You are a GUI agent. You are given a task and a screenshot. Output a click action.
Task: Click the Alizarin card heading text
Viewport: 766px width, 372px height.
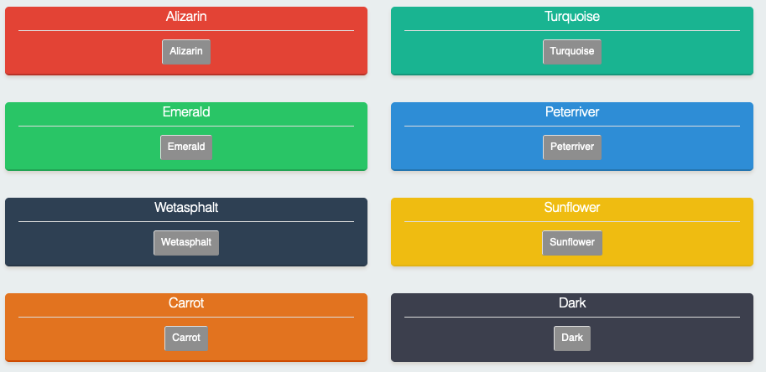tap(186, 17)
